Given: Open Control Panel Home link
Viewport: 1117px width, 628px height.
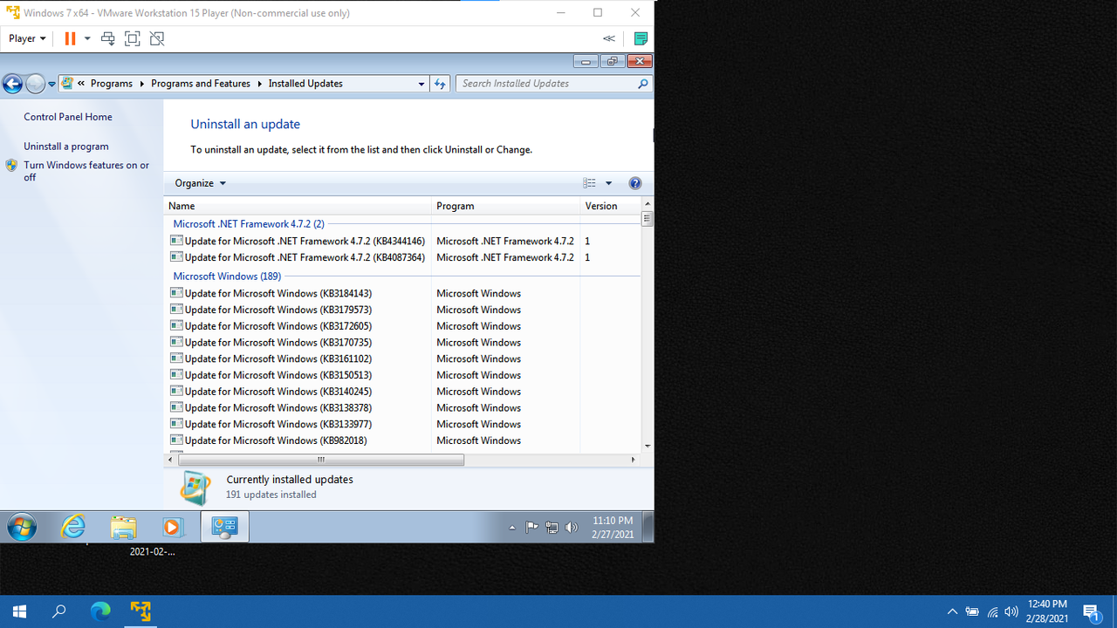Looking at the screenshot, I should (x=68, y=117).
